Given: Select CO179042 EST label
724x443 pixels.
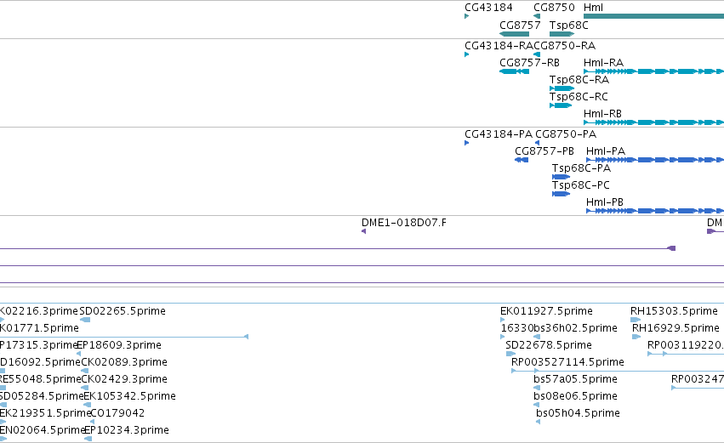Looking at the screenshot, I should tap(117, 413).
